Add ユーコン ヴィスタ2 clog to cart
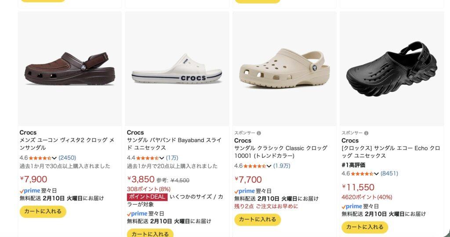 43,211
